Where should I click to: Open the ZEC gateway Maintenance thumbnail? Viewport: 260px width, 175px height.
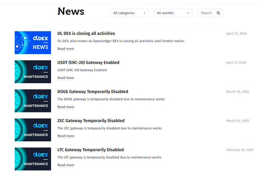[33, 130]
